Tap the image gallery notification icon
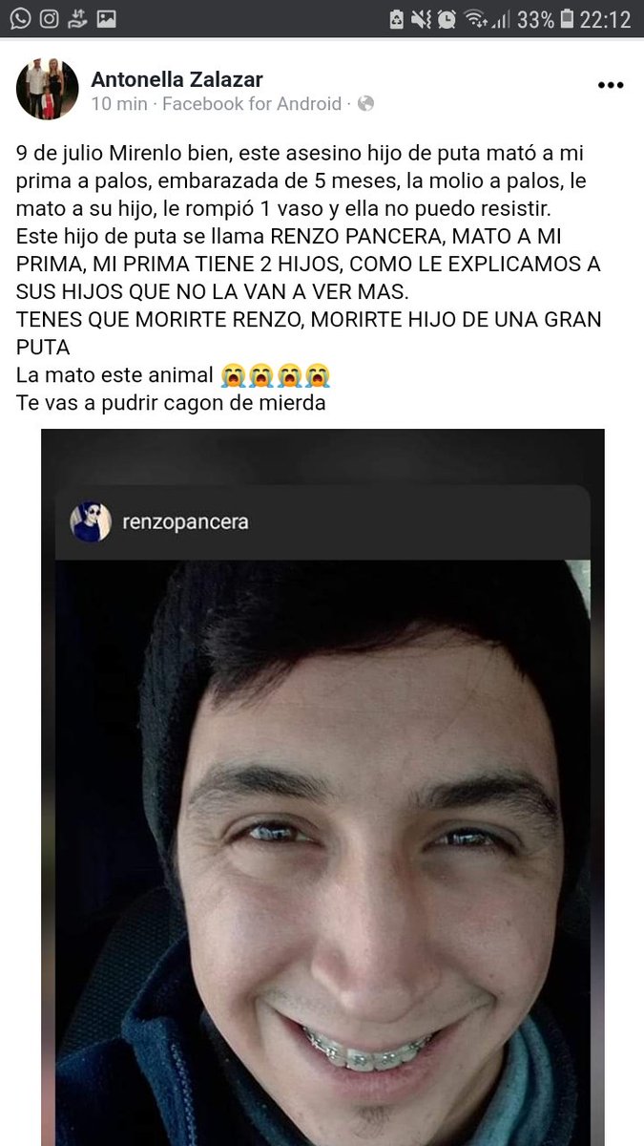Viewport: 644px width, 1146px height. tap(107, 18)
